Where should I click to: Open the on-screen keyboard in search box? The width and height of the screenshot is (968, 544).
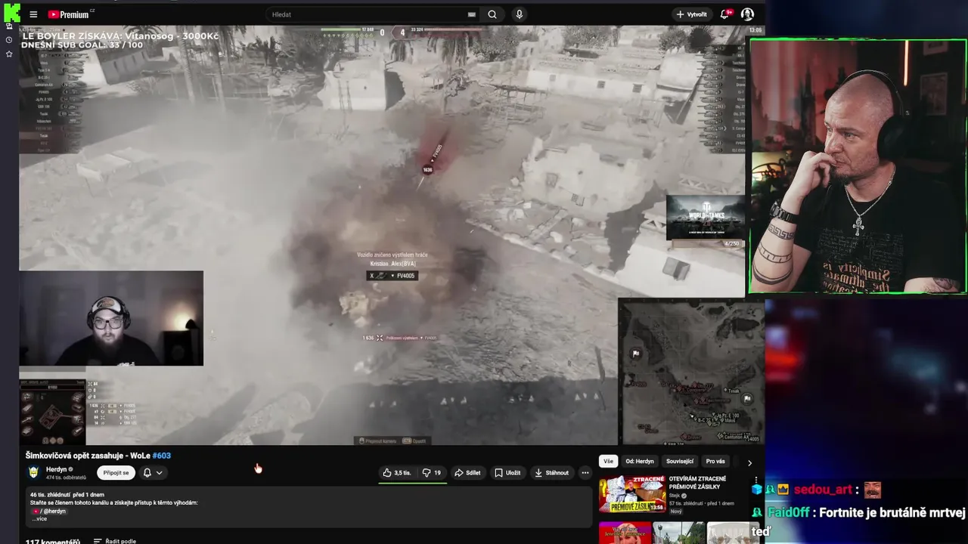click(x=472, y=14)
